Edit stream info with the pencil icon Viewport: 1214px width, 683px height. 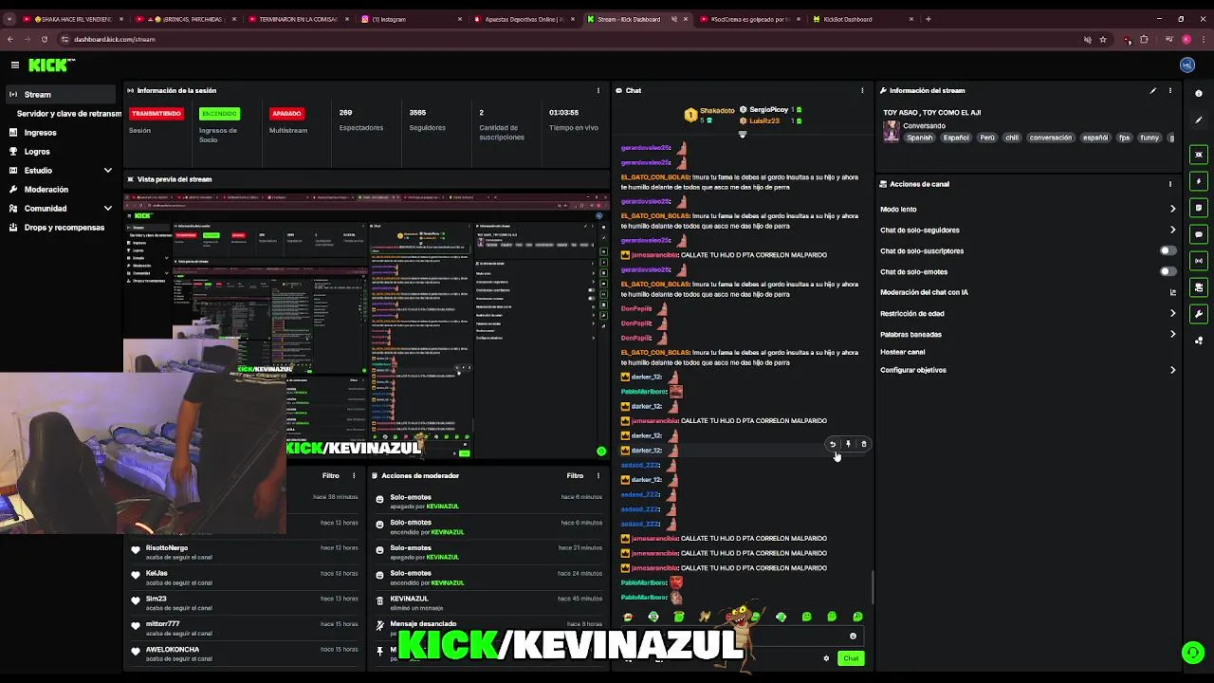(1153, 90)
